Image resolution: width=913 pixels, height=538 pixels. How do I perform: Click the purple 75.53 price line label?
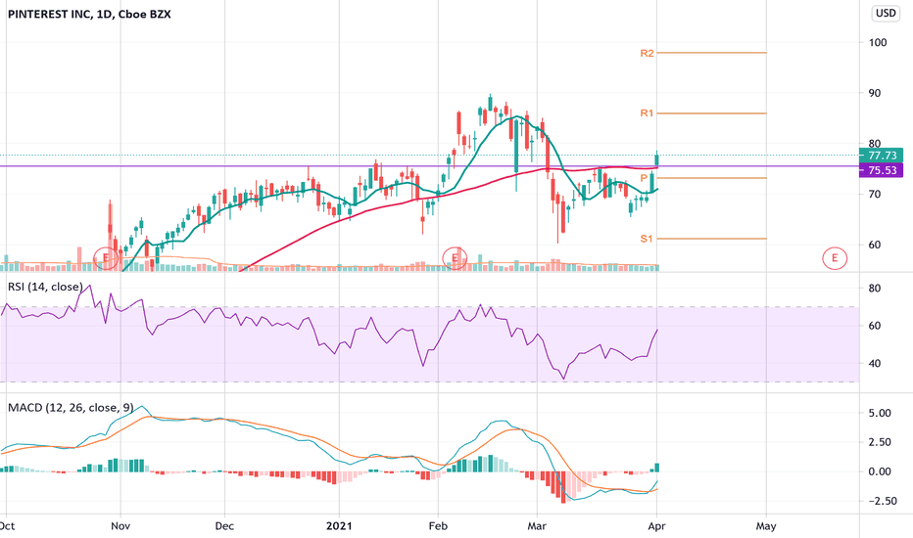tap(881, 170)
